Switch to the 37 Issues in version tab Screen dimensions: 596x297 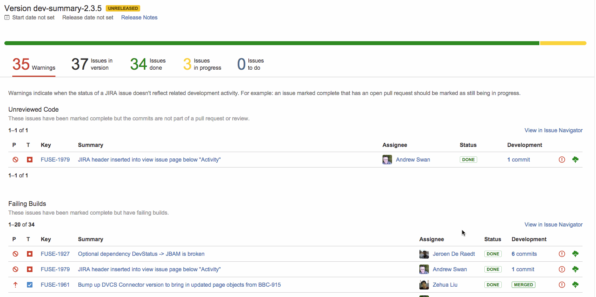tap(92, 64)
